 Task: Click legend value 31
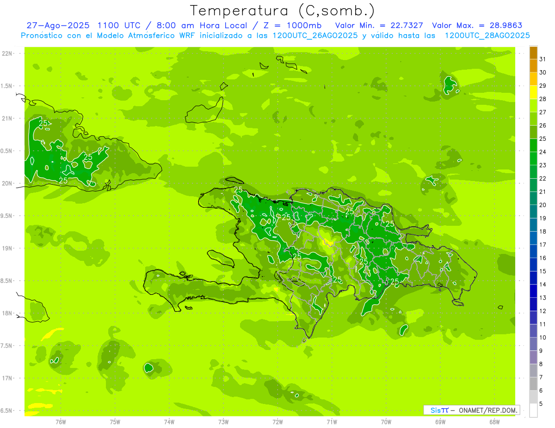pyautogui.click(x=543, y=59)
